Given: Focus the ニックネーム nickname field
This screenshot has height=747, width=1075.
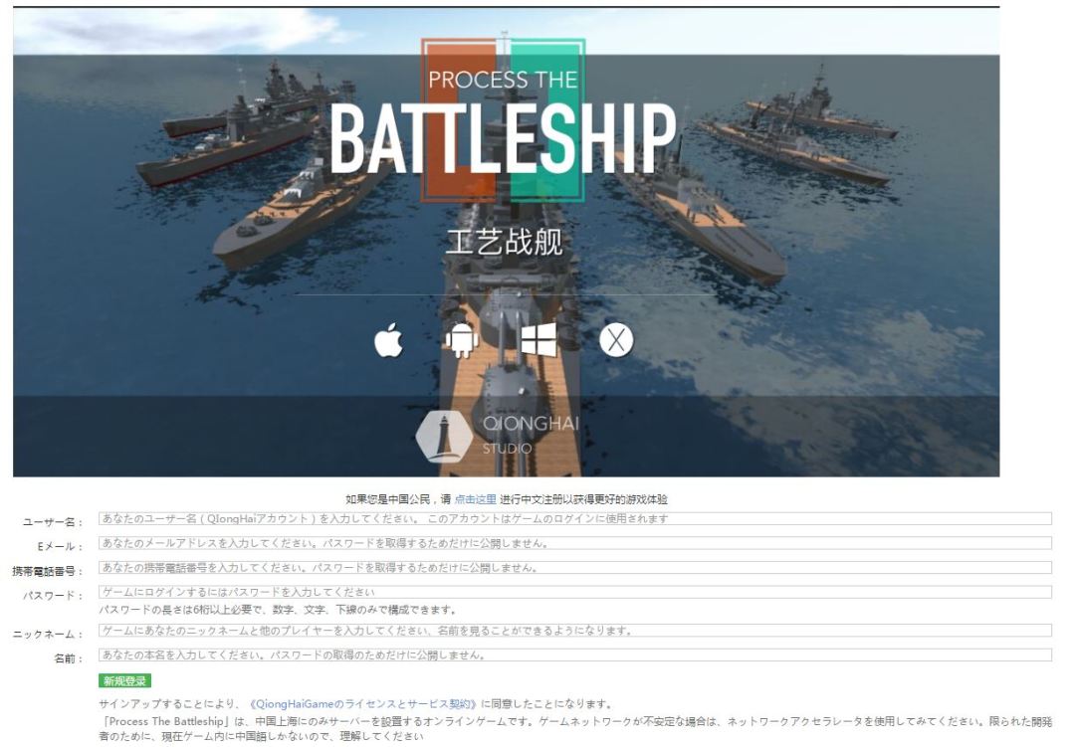Looking at the screenshot, I should pyautogui.click(x=574, y=631).
